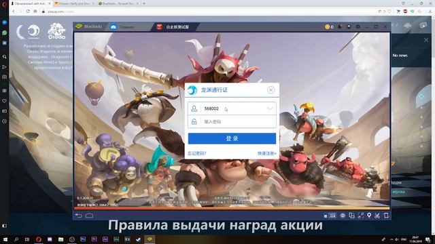
Task: Click the Drodo logo on webpage
Action: 56,30
